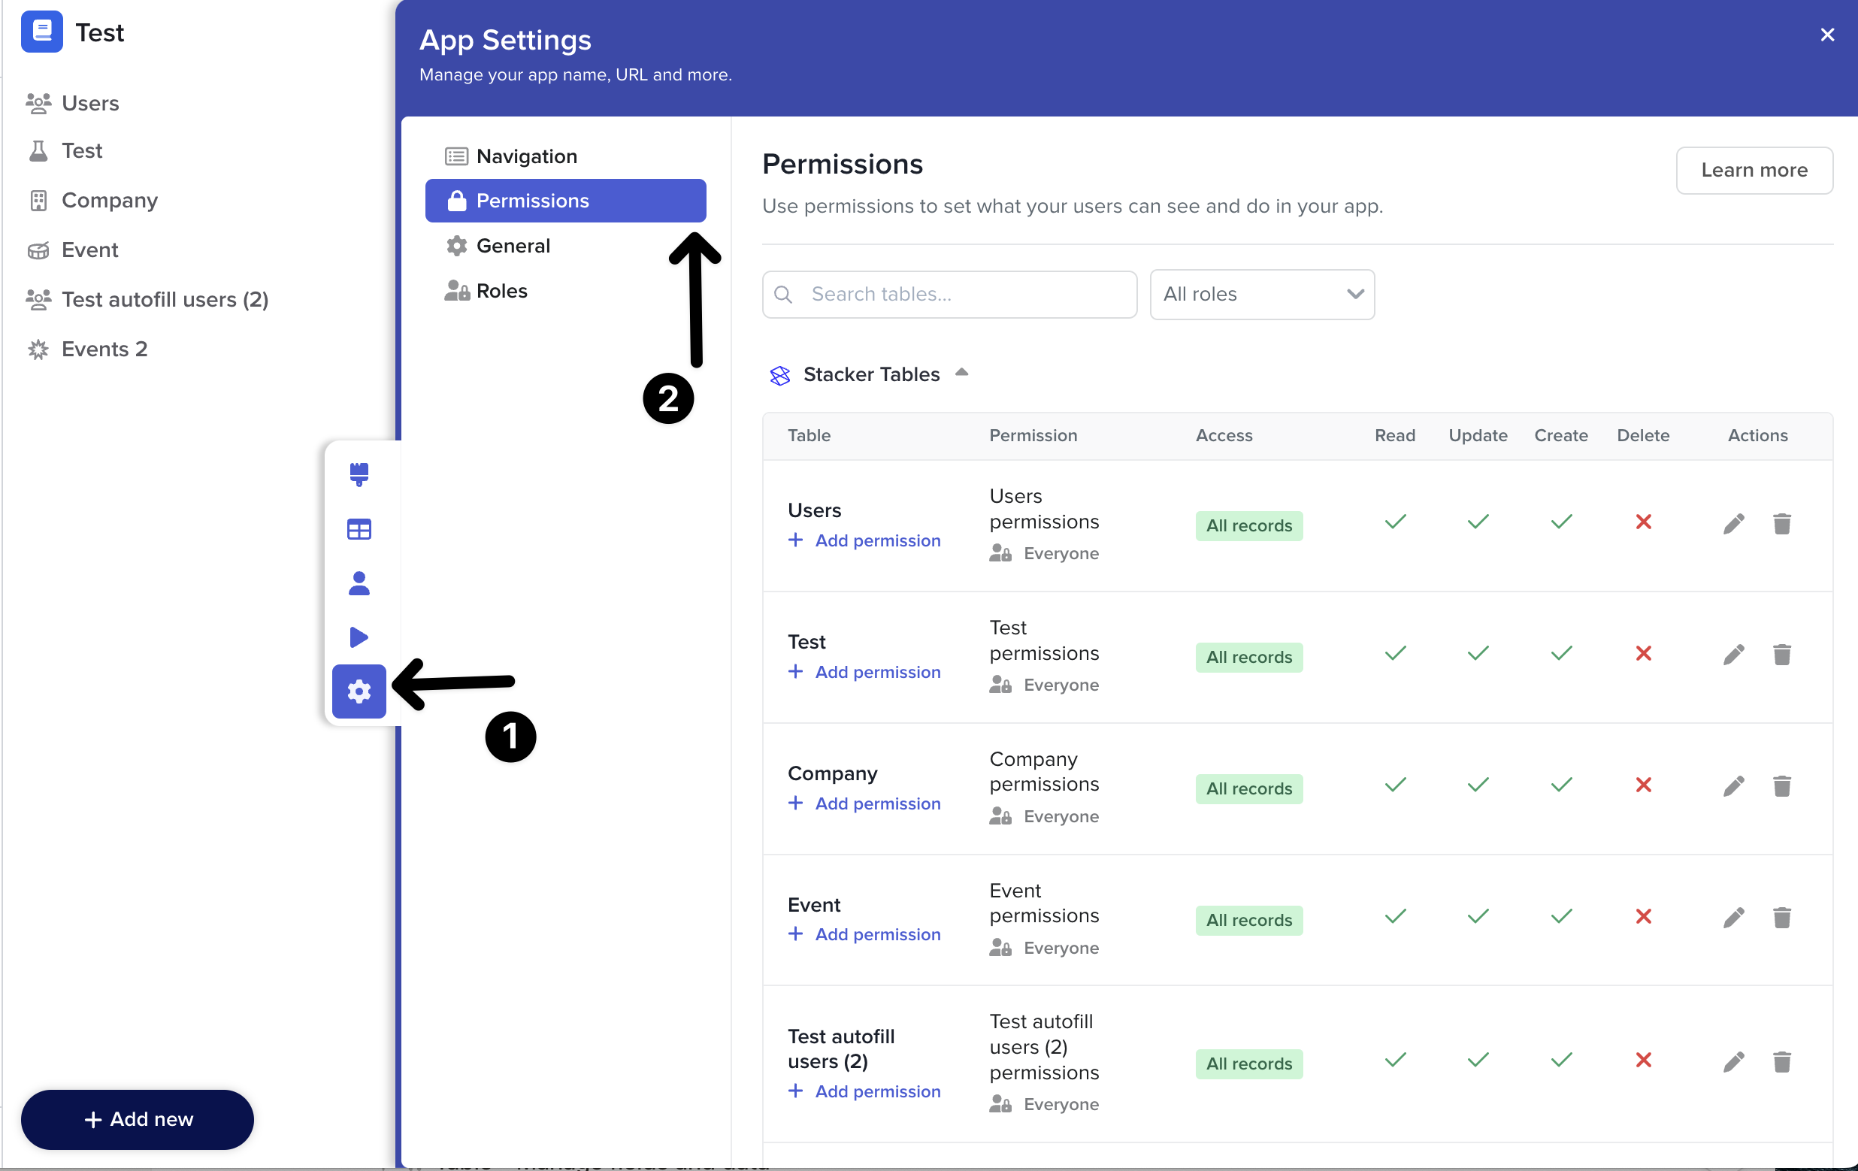1858x1171 pixels.
Task: Click the Learn more button
Action: (x=1754, y=171)
